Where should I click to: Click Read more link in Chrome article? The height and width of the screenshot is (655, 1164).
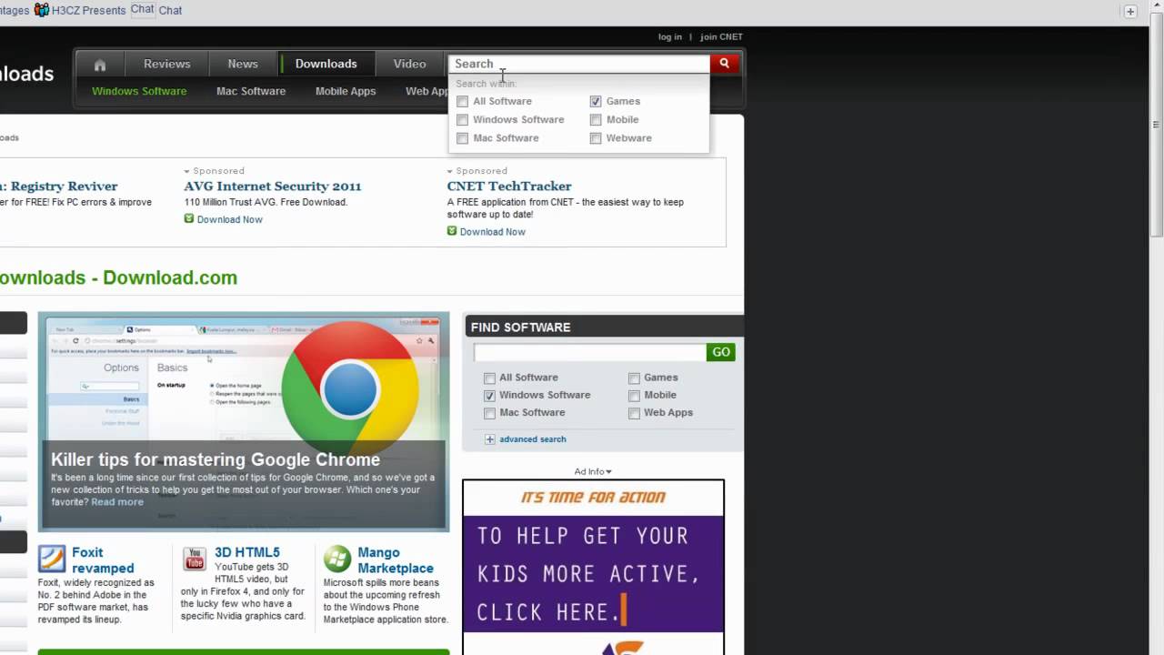point(117,502)
